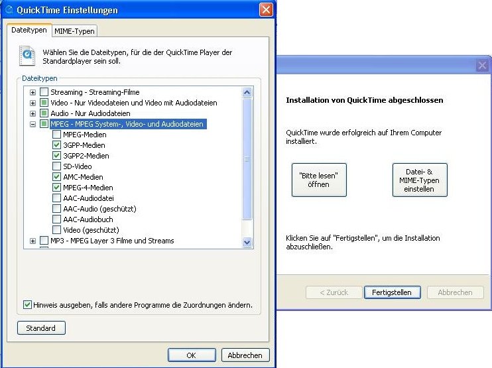Check the Video (geschützt) checkbox
Image resolution: width=492 pixels, height=368 pixels.
(56, 230)
